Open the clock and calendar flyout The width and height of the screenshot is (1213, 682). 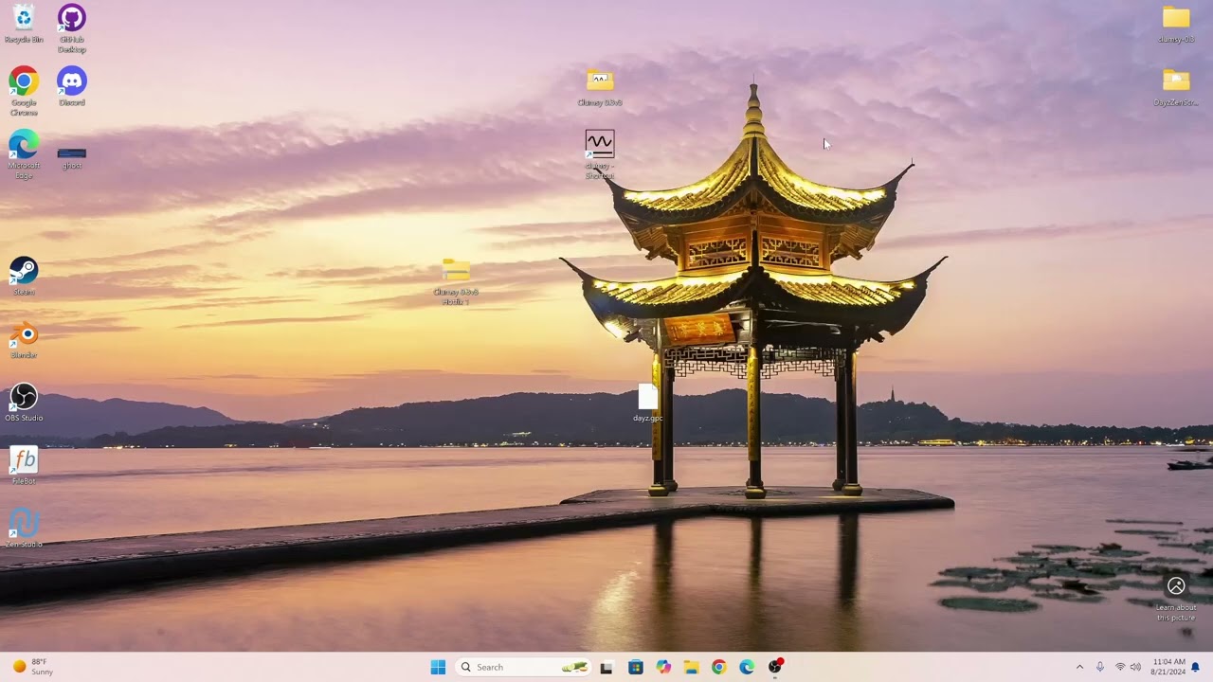point(1168,667)
